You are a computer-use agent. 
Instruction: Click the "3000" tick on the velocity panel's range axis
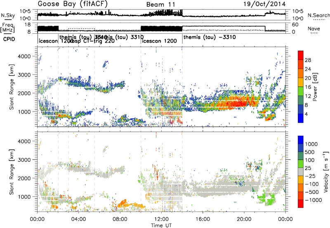click(x=24, y=160)
